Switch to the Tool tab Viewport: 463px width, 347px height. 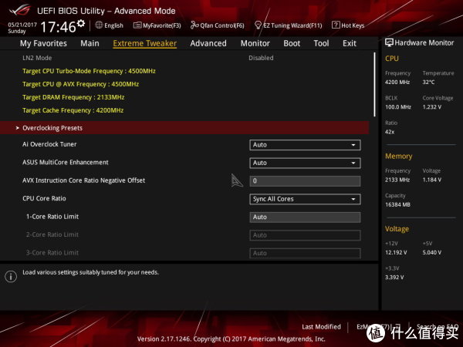tap(321, 43)
